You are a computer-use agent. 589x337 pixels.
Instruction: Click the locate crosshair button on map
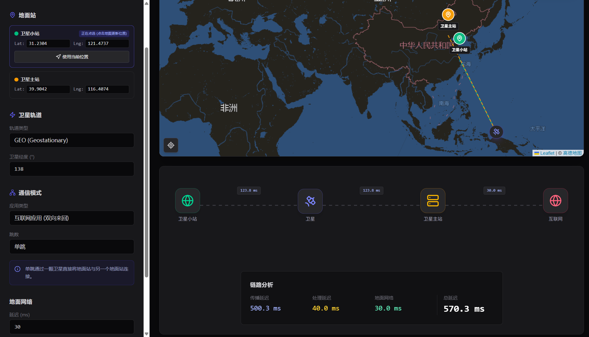tap(171, 145)
